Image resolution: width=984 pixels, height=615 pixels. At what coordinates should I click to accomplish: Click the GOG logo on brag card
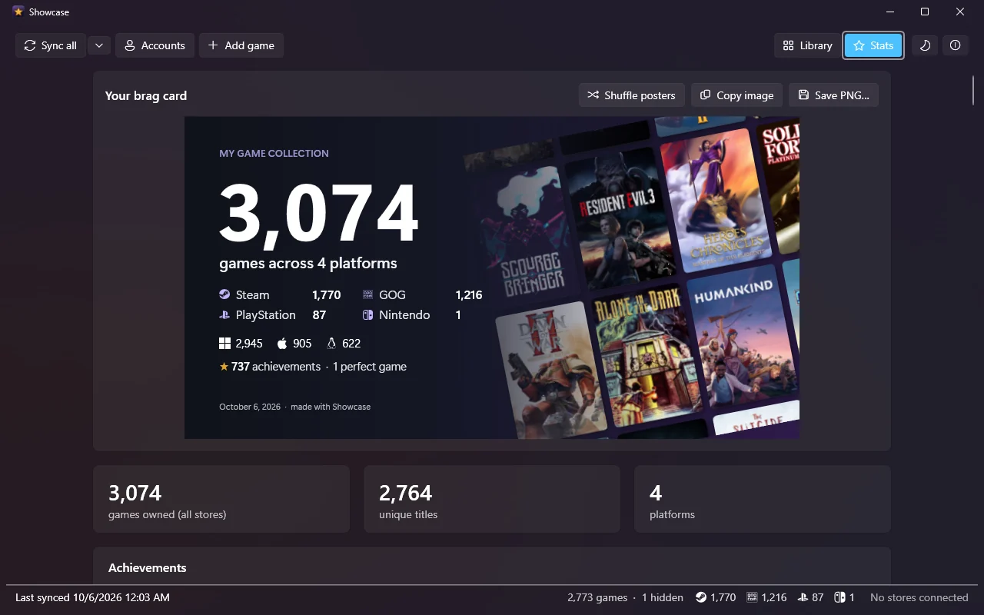[367, 294]
